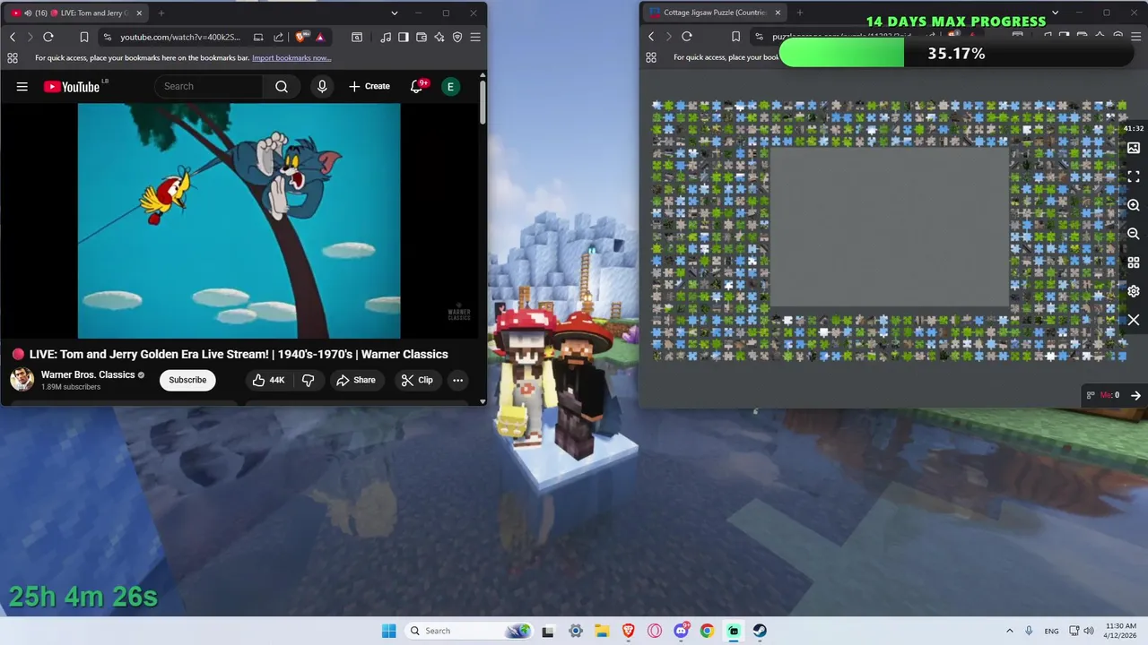The width and height of the screenshot is (1148, 645).
Task: Close the puzzle side toolbar with the X
Action: tap(1134, 320)
